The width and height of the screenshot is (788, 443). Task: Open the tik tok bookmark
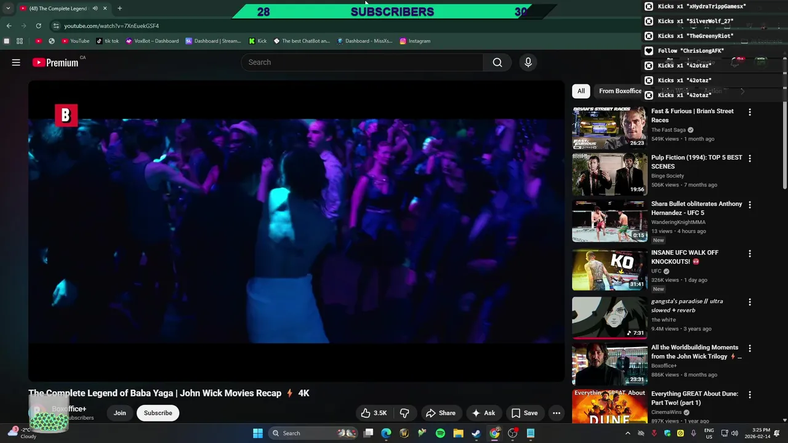[108, 41]
